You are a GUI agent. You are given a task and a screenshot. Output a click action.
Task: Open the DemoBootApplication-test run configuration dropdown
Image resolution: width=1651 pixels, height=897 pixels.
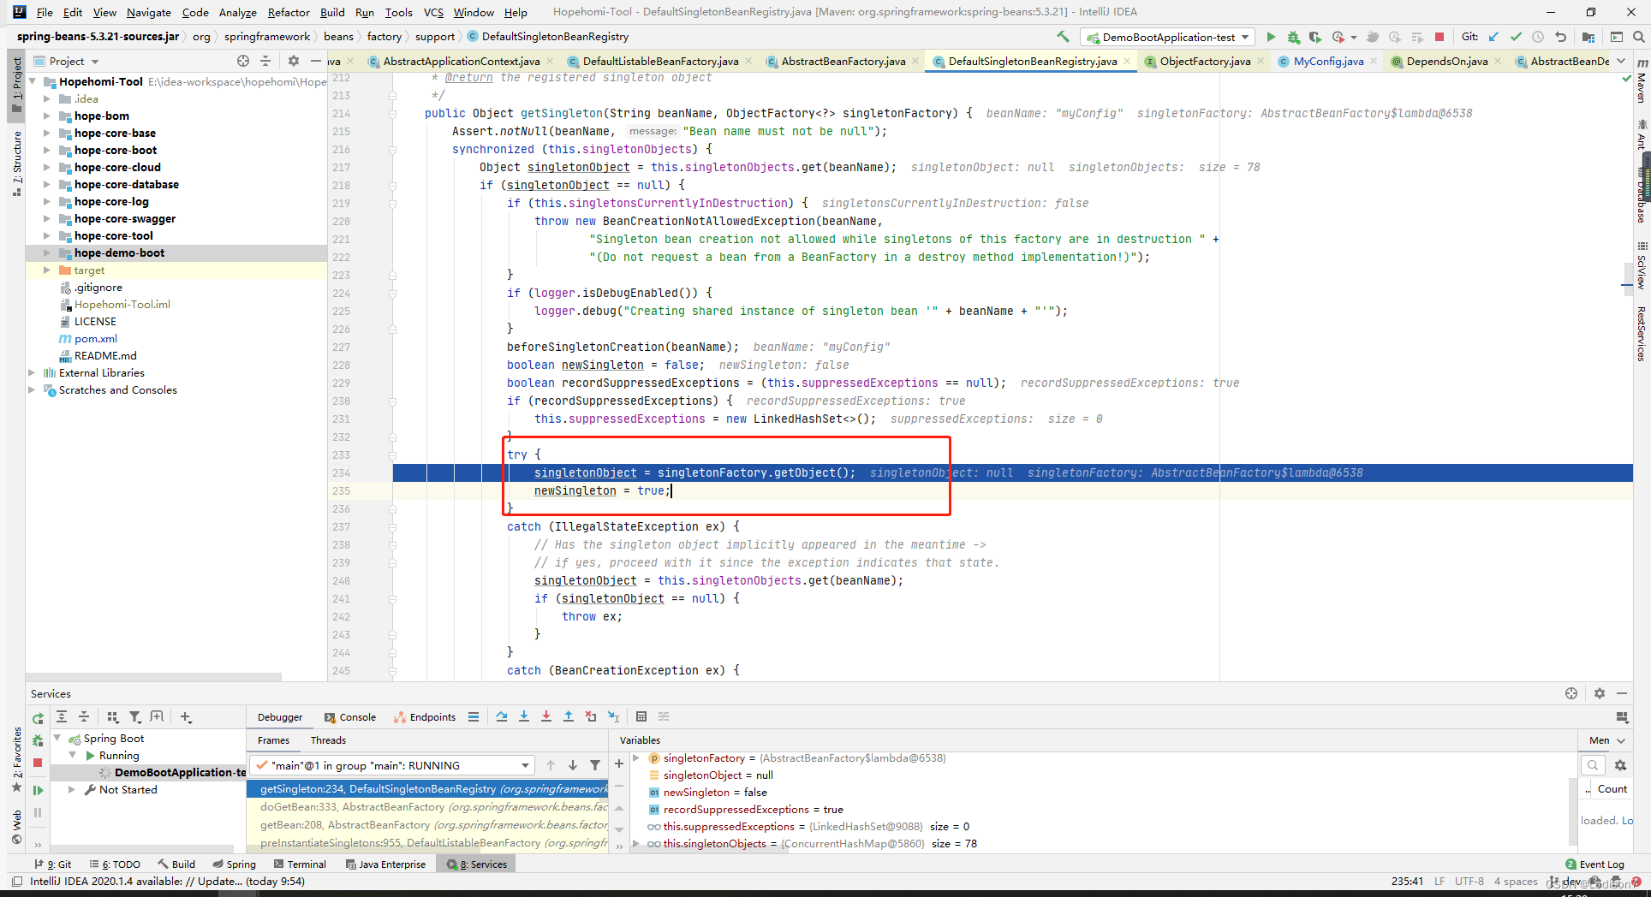pyautogui.click(x=1168, y=37)
